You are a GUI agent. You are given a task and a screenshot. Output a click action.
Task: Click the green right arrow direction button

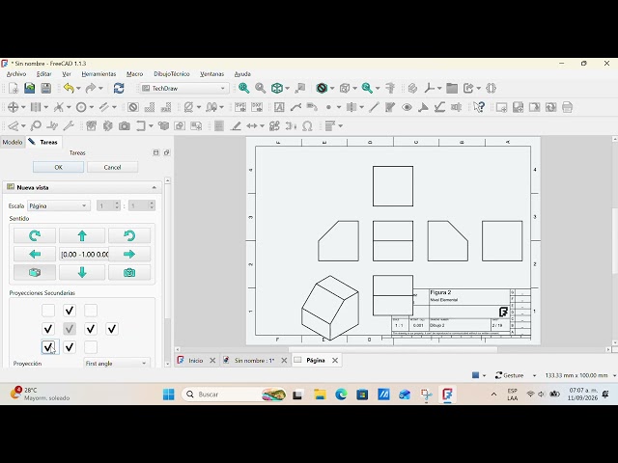(x=129, y=254)
